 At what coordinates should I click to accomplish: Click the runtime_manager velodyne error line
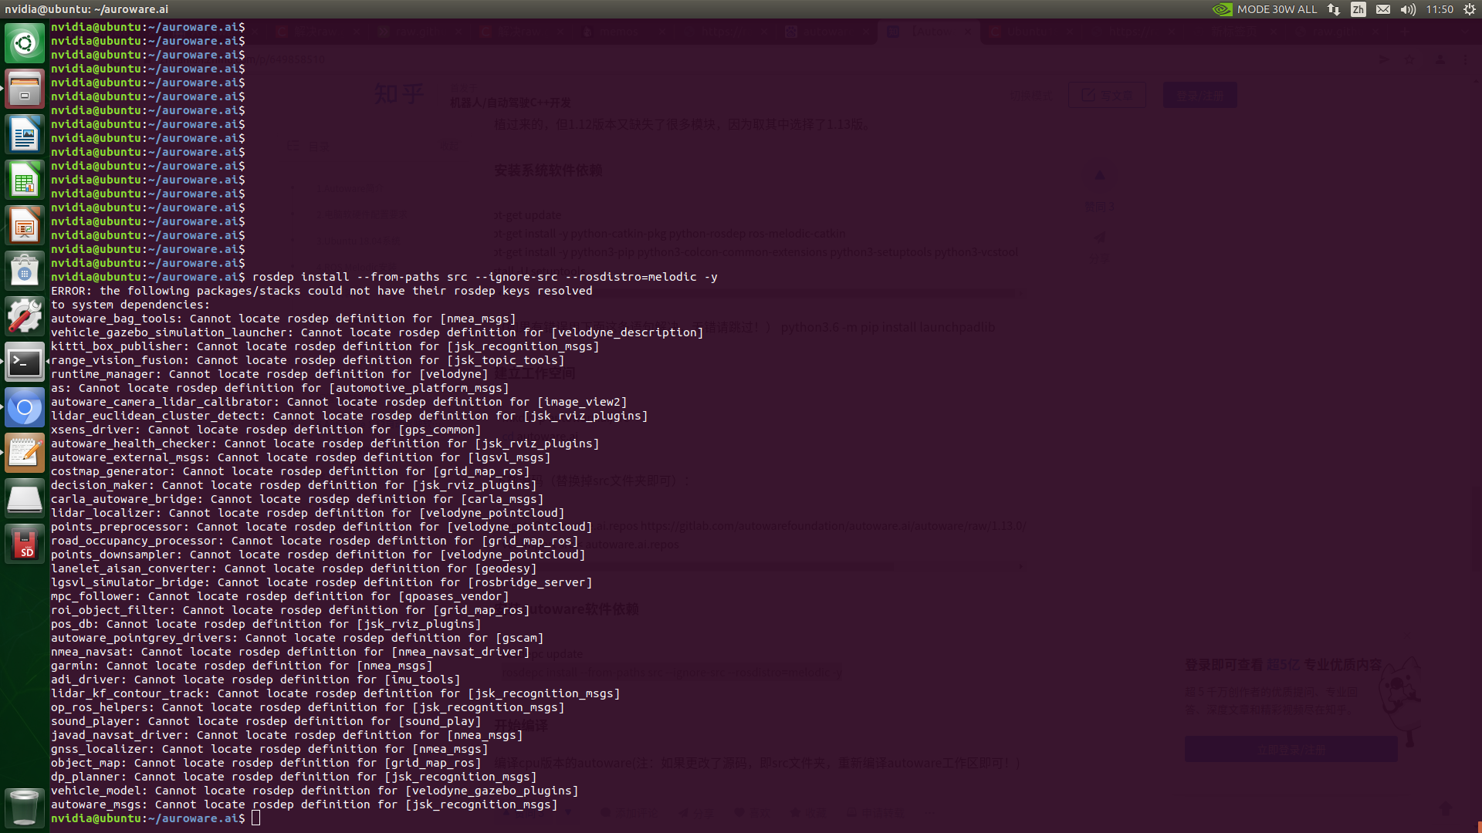coord(269,374)
